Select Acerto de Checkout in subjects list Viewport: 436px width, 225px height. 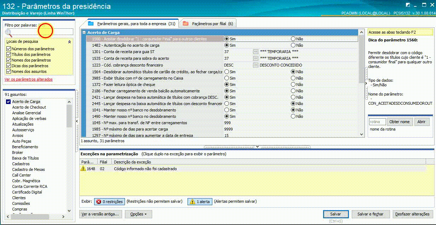pyautogui.click(x=29, y=107)
